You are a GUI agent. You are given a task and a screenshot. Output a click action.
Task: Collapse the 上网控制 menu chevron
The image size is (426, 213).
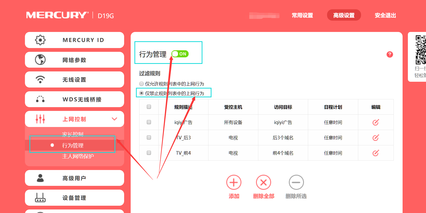click(x=115, y=119)
